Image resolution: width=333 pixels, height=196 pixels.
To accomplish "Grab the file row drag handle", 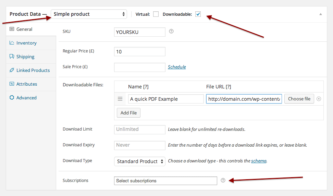I will coord(120,99).
